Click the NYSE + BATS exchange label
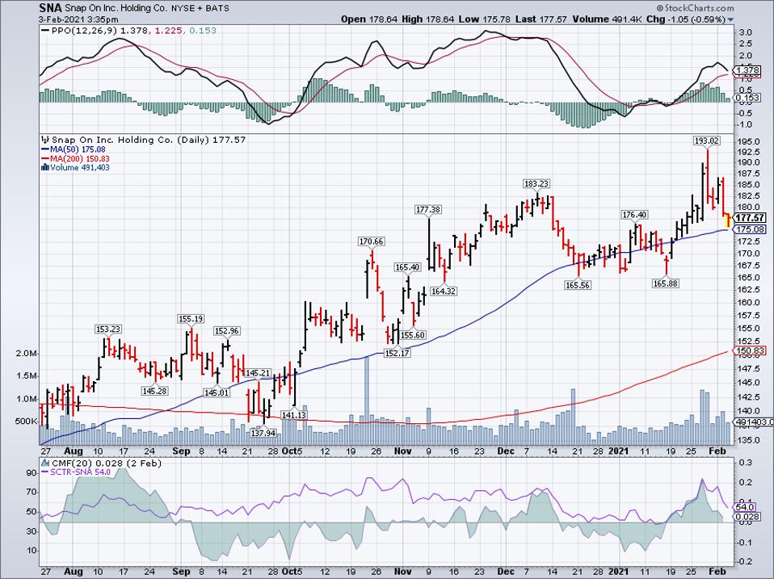Viewport: 774px width, 579px height. 199,9
